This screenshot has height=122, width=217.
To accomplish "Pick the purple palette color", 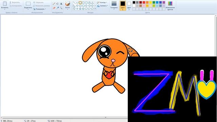I will click(x=164, y=2).
